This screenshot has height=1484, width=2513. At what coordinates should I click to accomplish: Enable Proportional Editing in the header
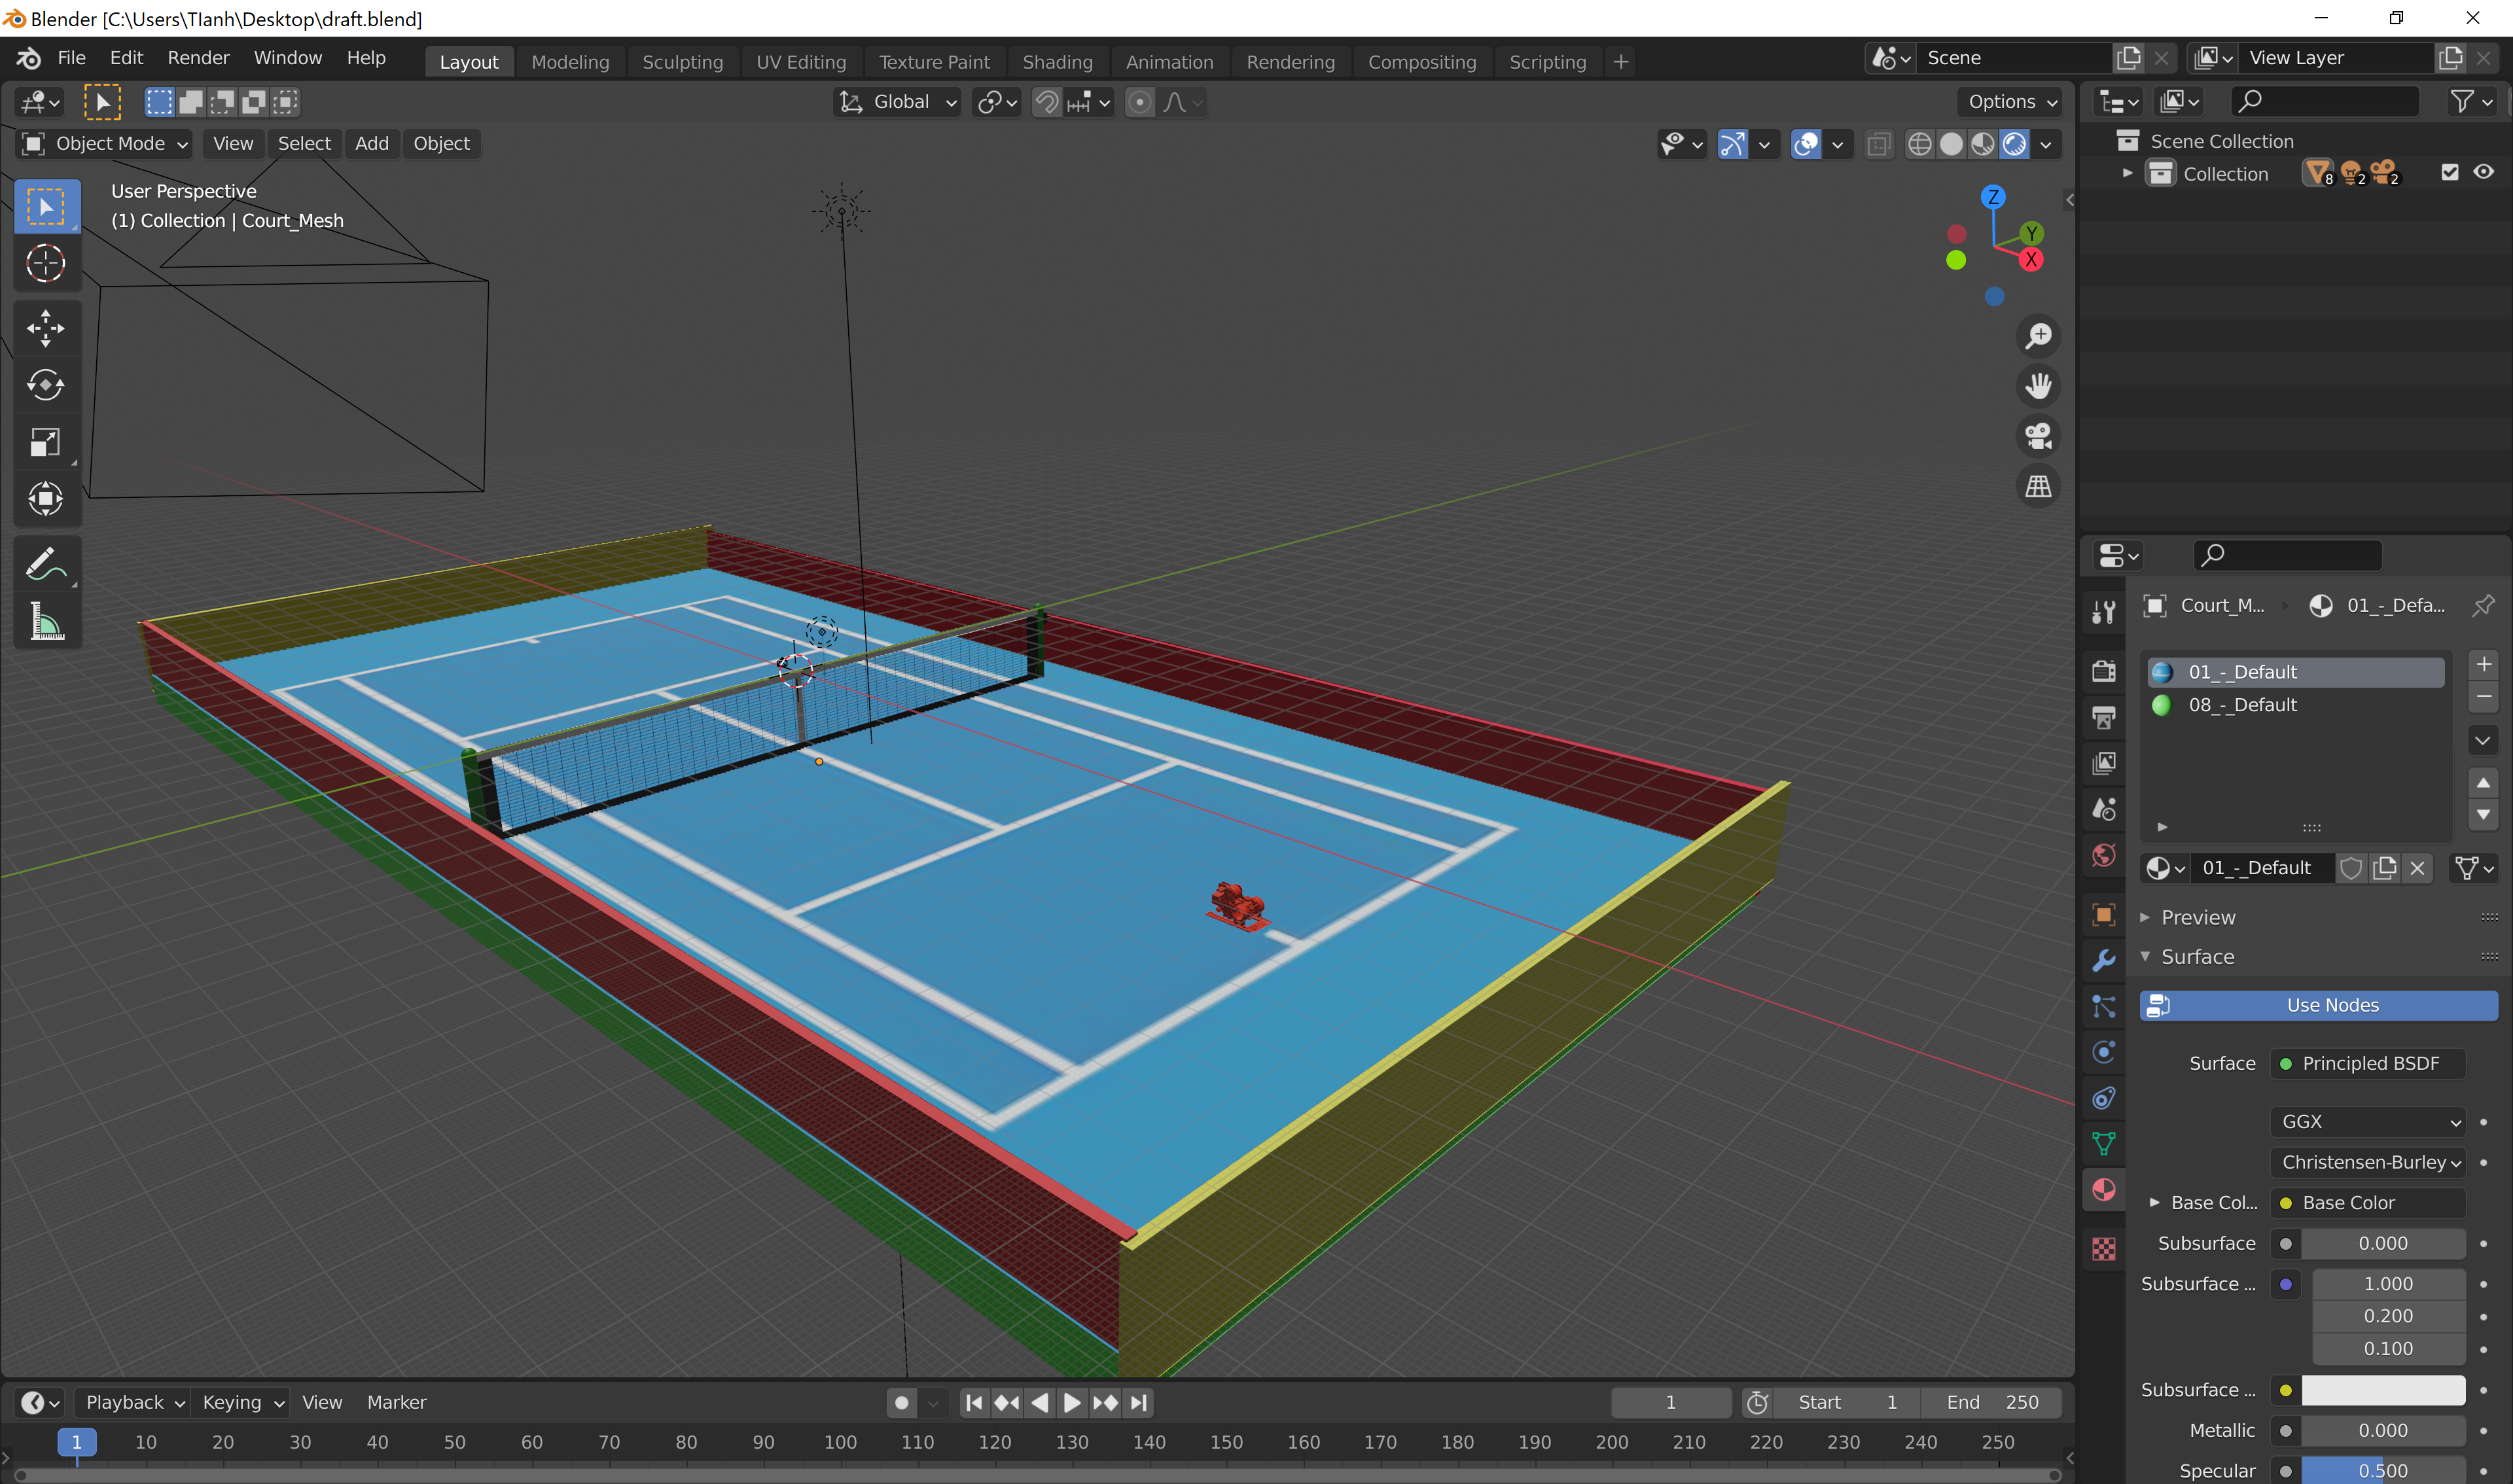[x=1140, y=102]
